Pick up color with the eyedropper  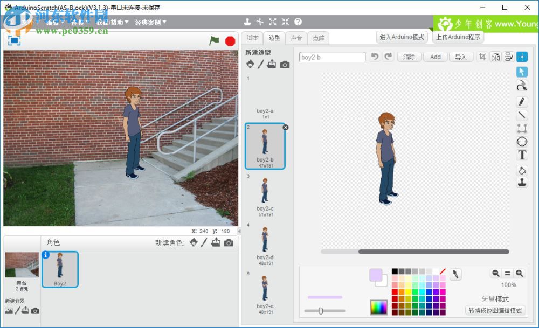click(455, 275)
